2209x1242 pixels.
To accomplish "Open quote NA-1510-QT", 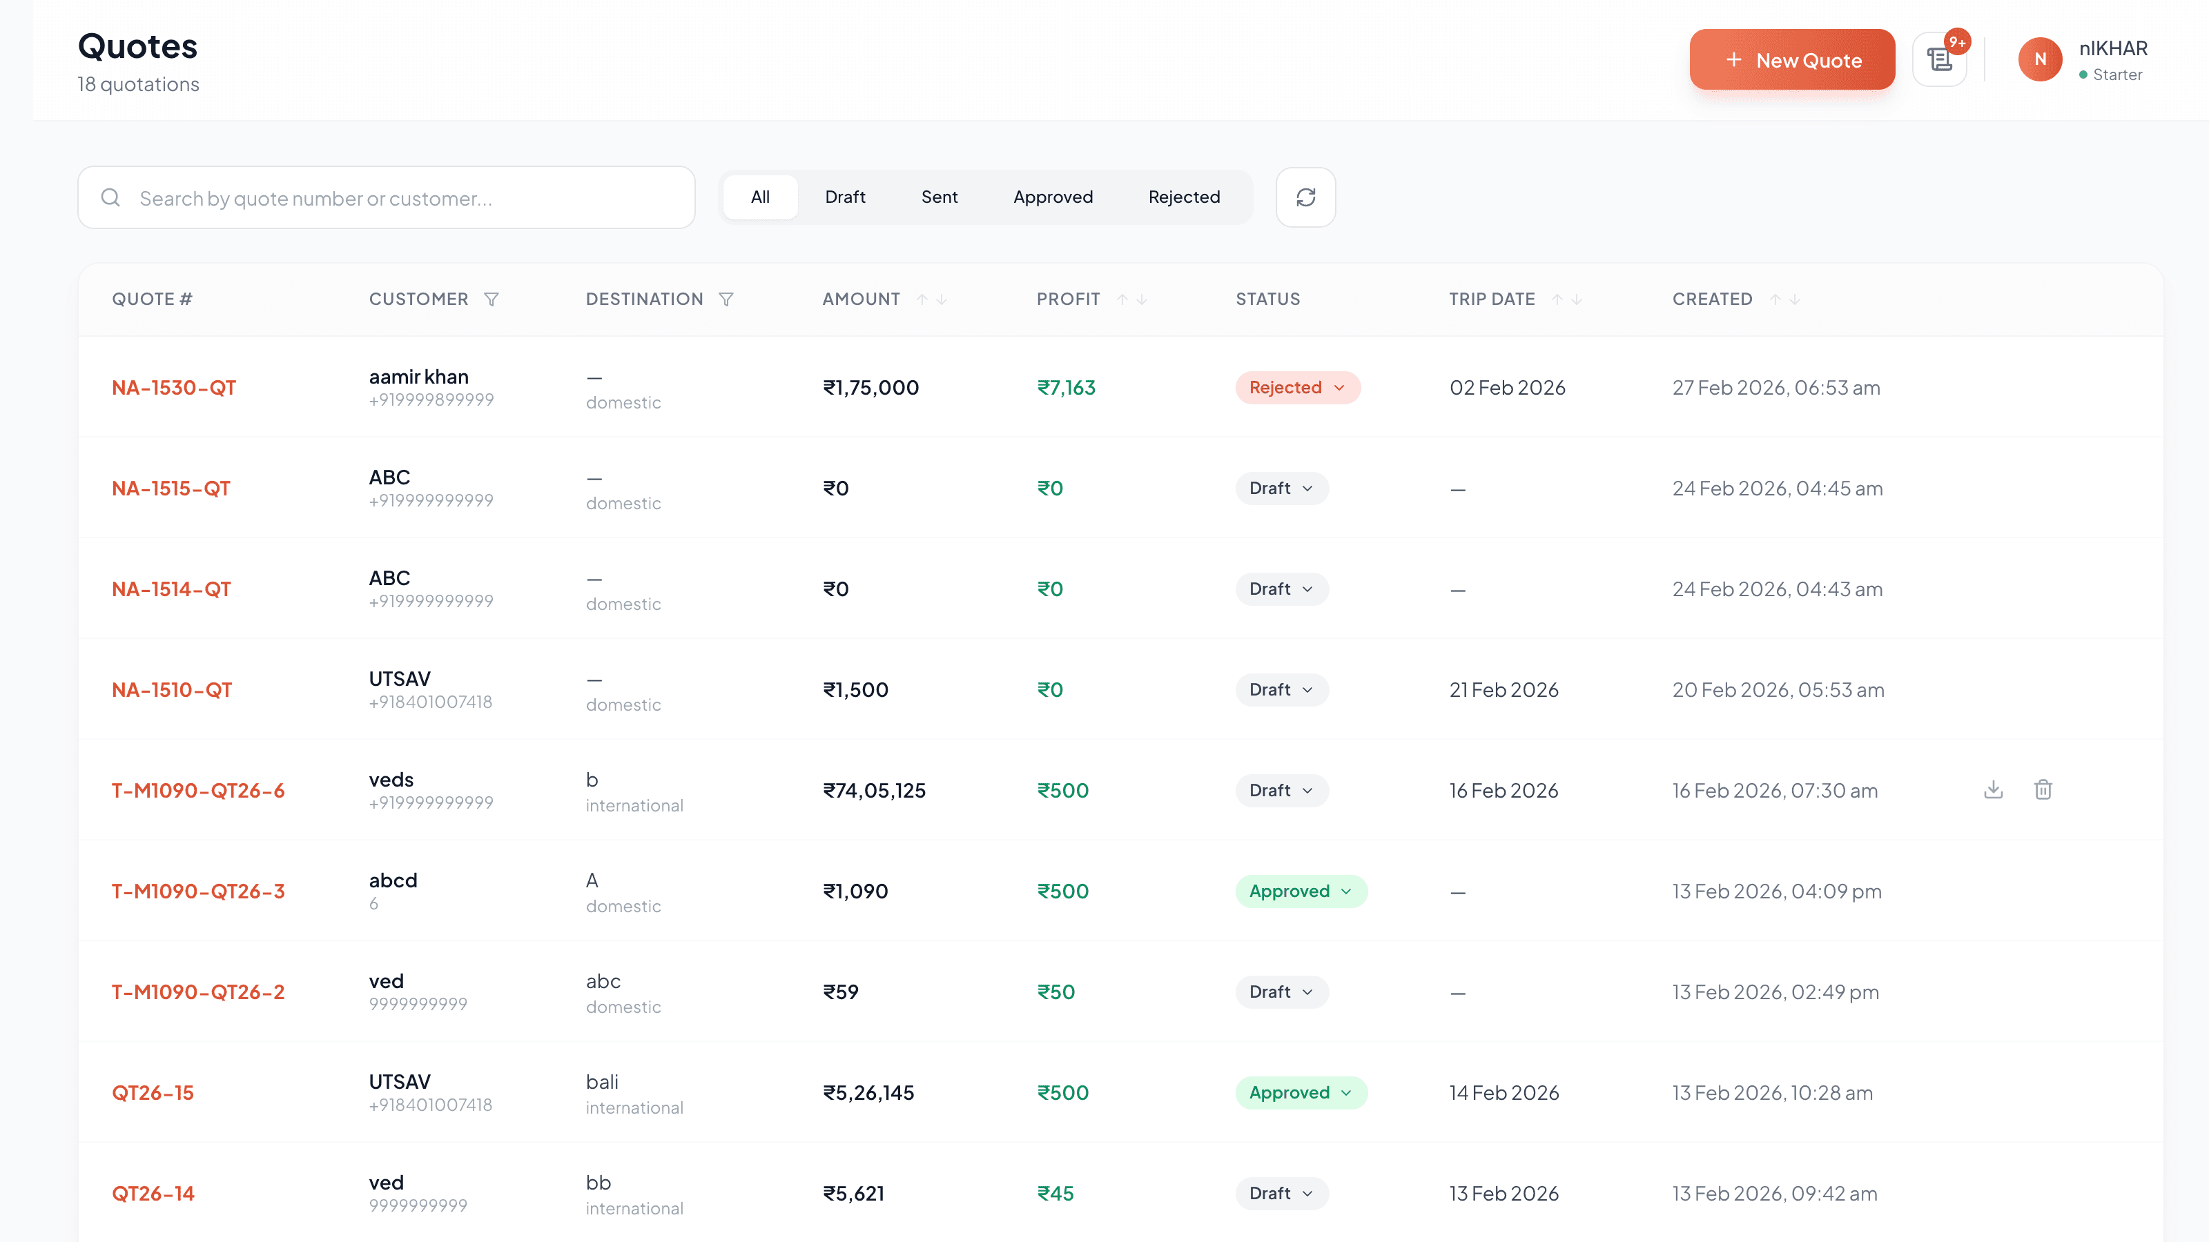I will tap(171, 689).
